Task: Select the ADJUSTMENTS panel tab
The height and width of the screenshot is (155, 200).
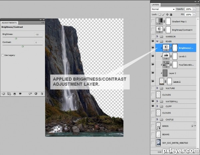Action: (9, 23)
